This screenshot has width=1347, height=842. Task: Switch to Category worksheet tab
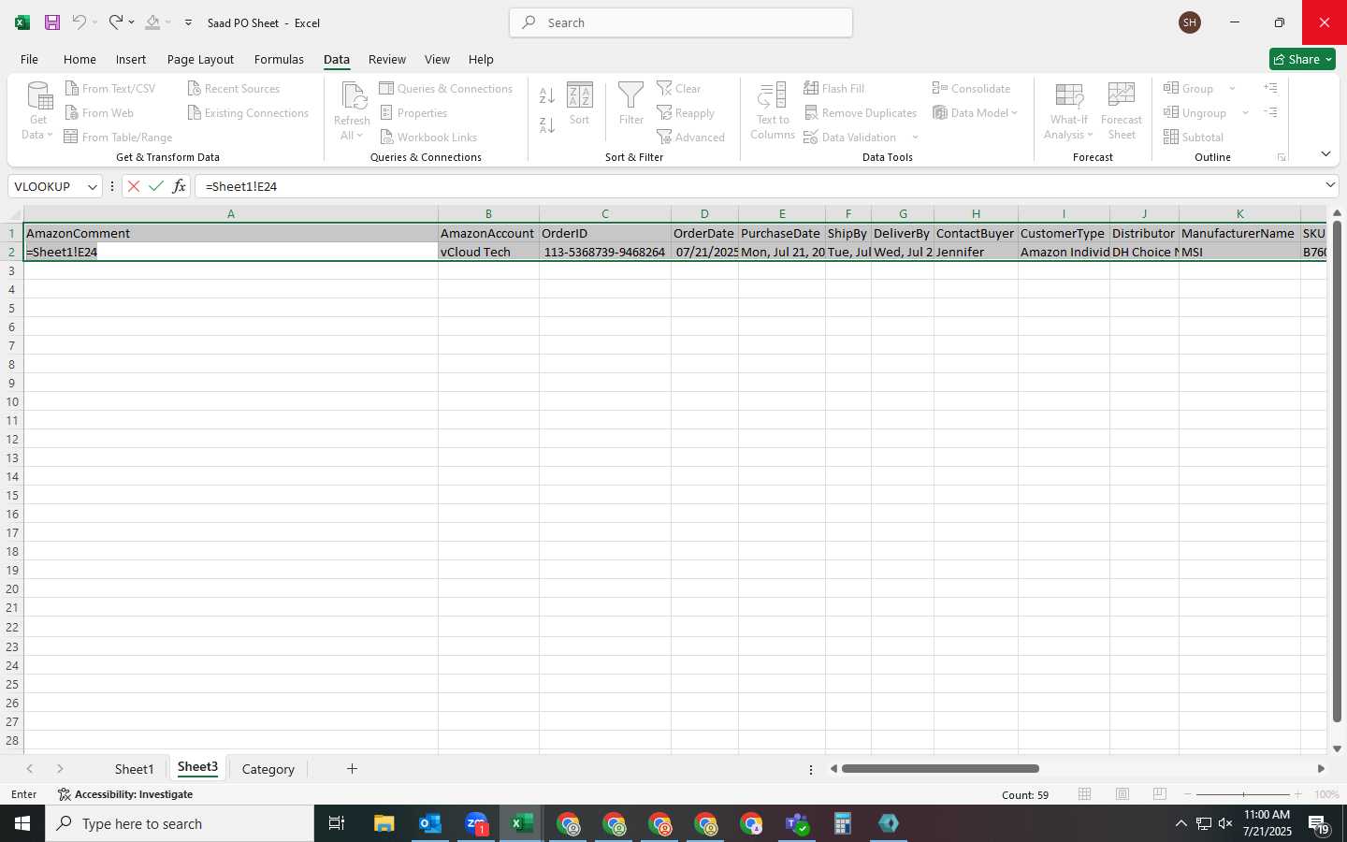(x=268, y=769)
